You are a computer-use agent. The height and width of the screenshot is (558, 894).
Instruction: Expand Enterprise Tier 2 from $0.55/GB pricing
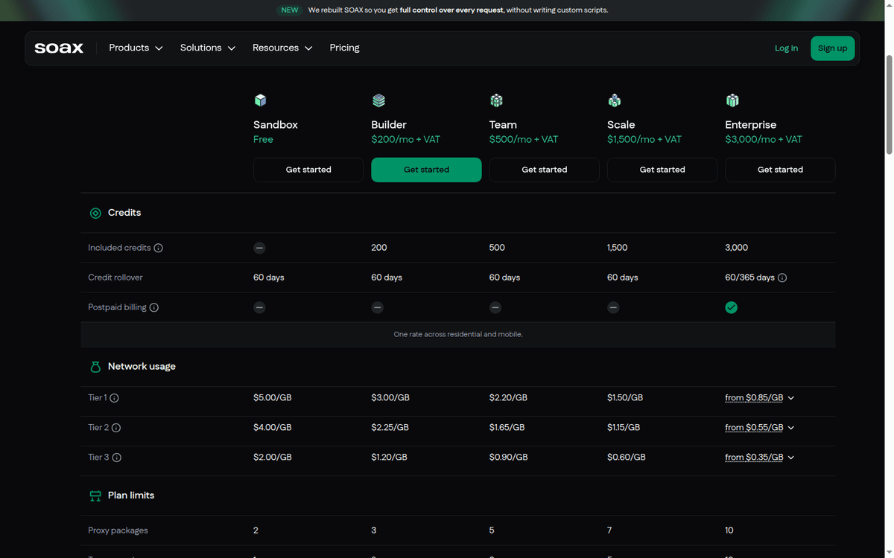pos(760,428)
